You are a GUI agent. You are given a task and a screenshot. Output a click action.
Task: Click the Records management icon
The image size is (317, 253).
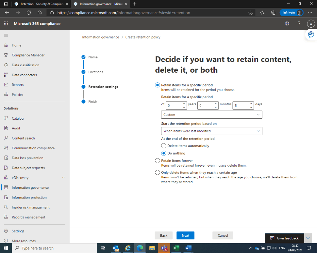point(6,217)
